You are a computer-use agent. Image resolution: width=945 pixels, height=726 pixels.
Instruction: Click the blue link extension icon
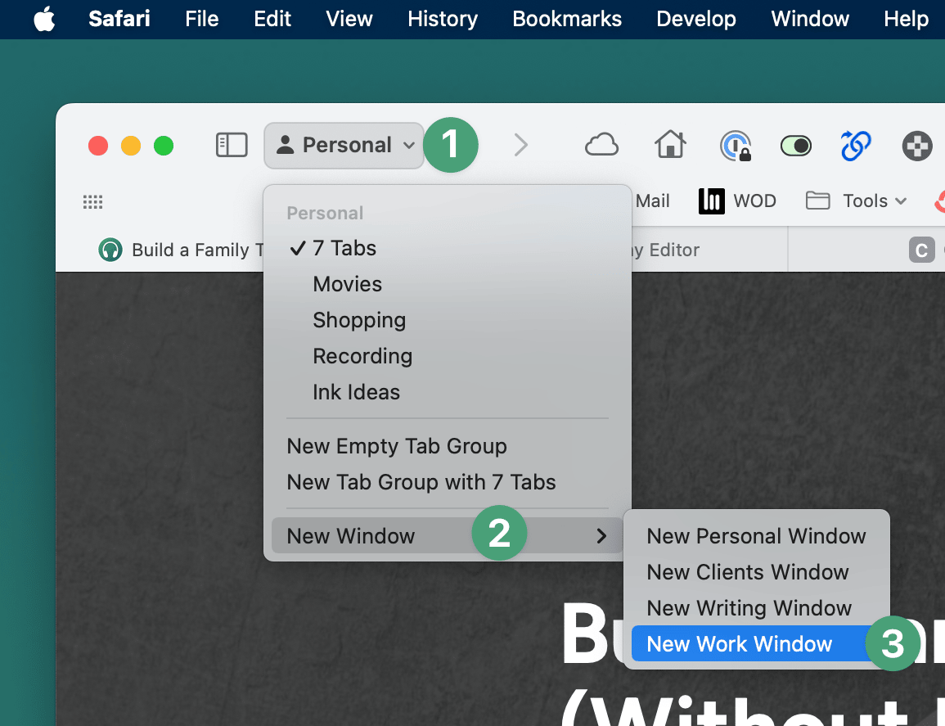pyautogui.click(x=856, y=146)
